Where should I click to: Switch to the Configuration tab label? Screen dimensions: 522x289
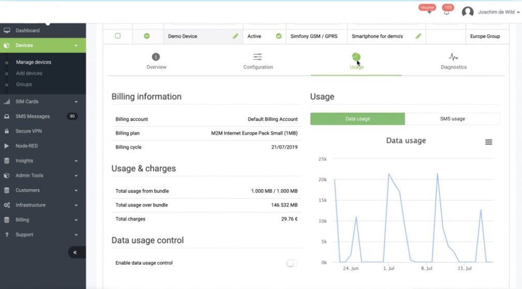(258, 67)
